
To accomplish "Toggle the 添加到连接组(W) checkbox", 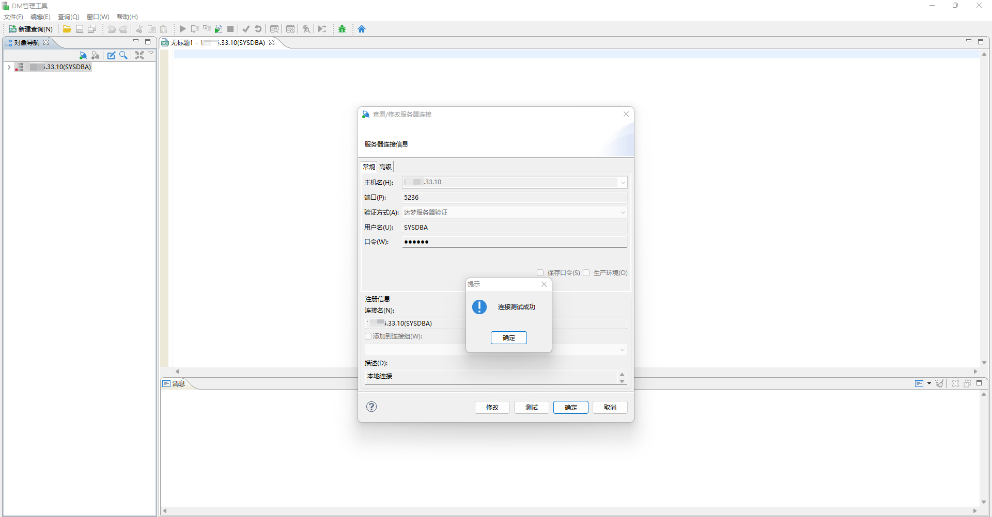I will (x=368, y=336).
